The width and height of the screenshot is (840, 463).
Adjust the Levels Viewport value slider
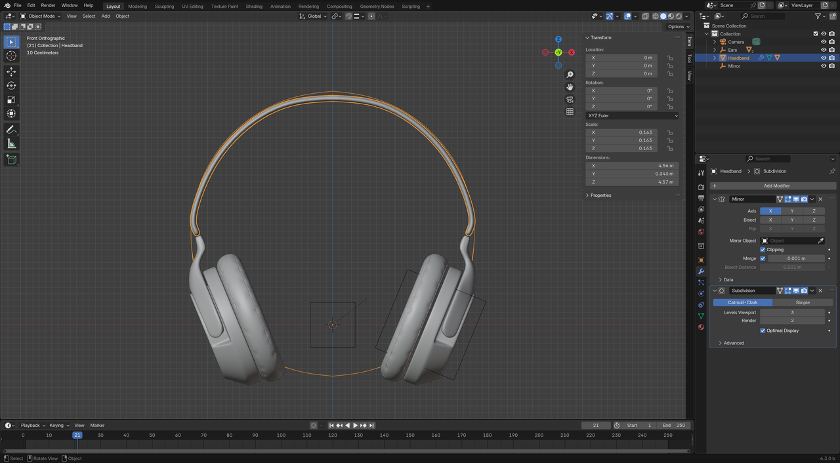pos(793,312)
